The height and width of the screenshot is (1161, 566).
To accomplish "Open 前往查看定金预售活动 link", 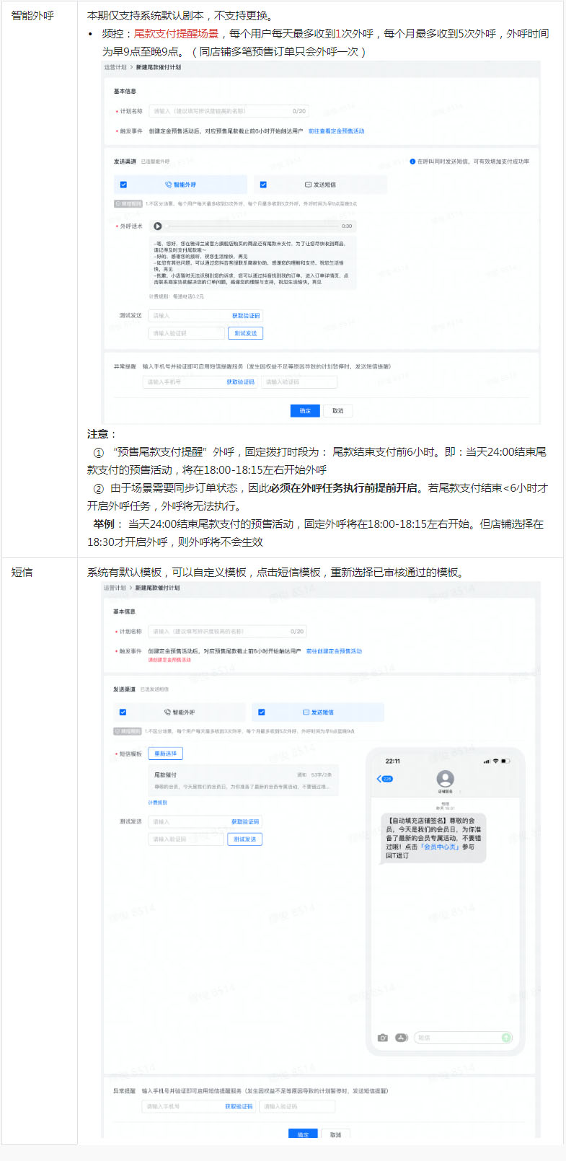I will click(x=336, y=131).
